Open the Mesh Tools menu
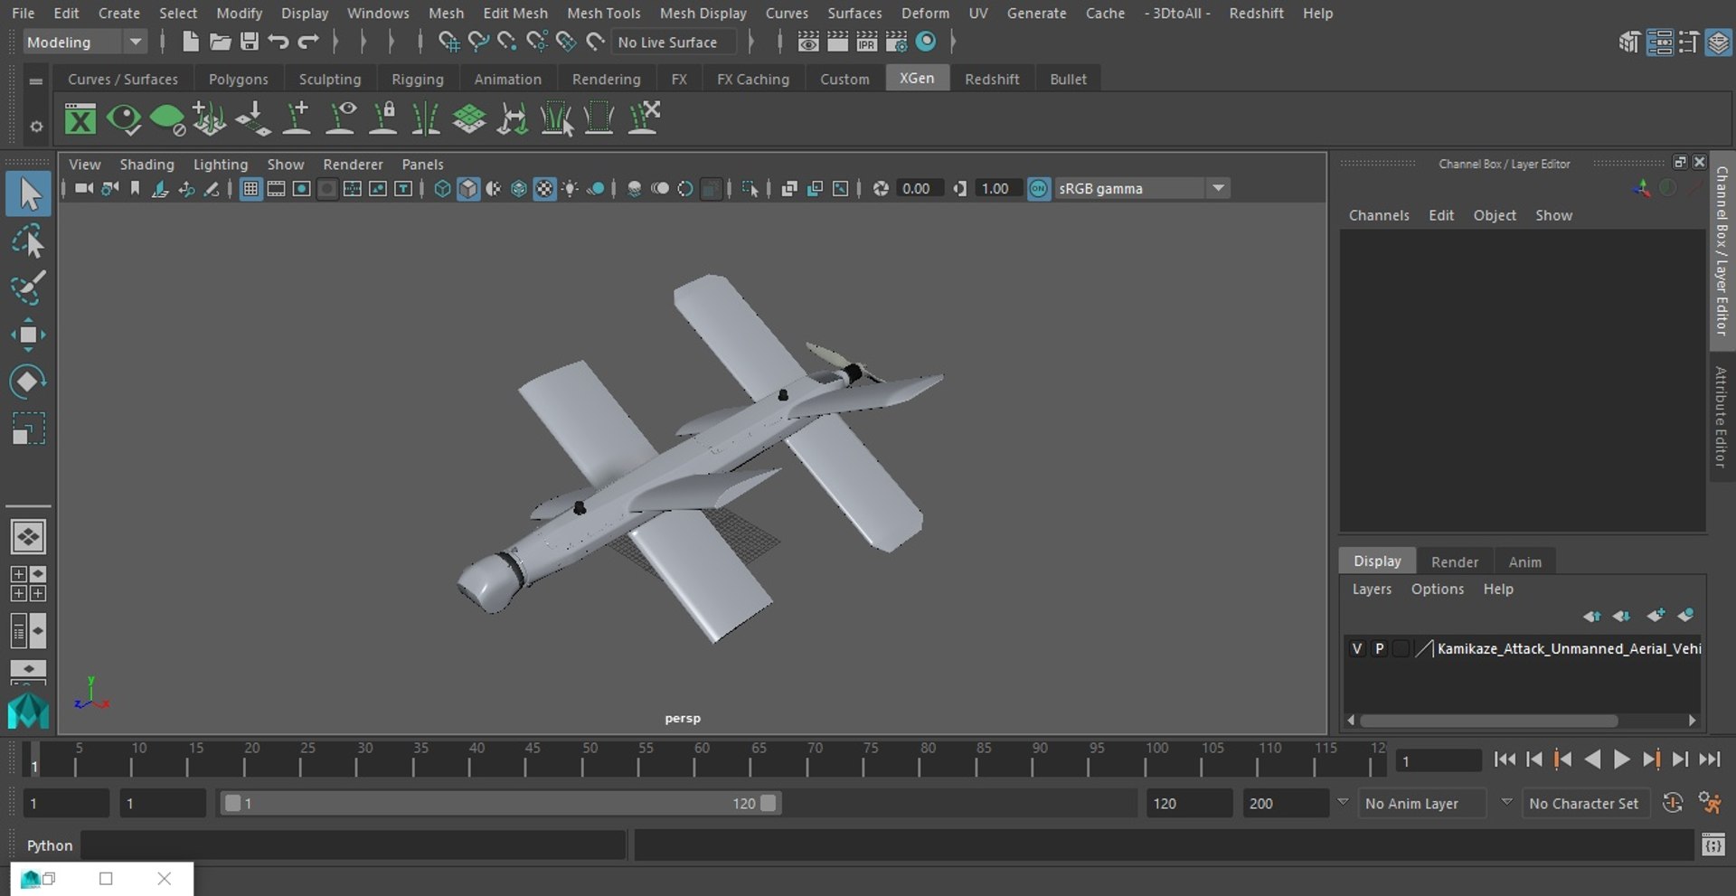1736x896 pixels. (x=603, y=13)
